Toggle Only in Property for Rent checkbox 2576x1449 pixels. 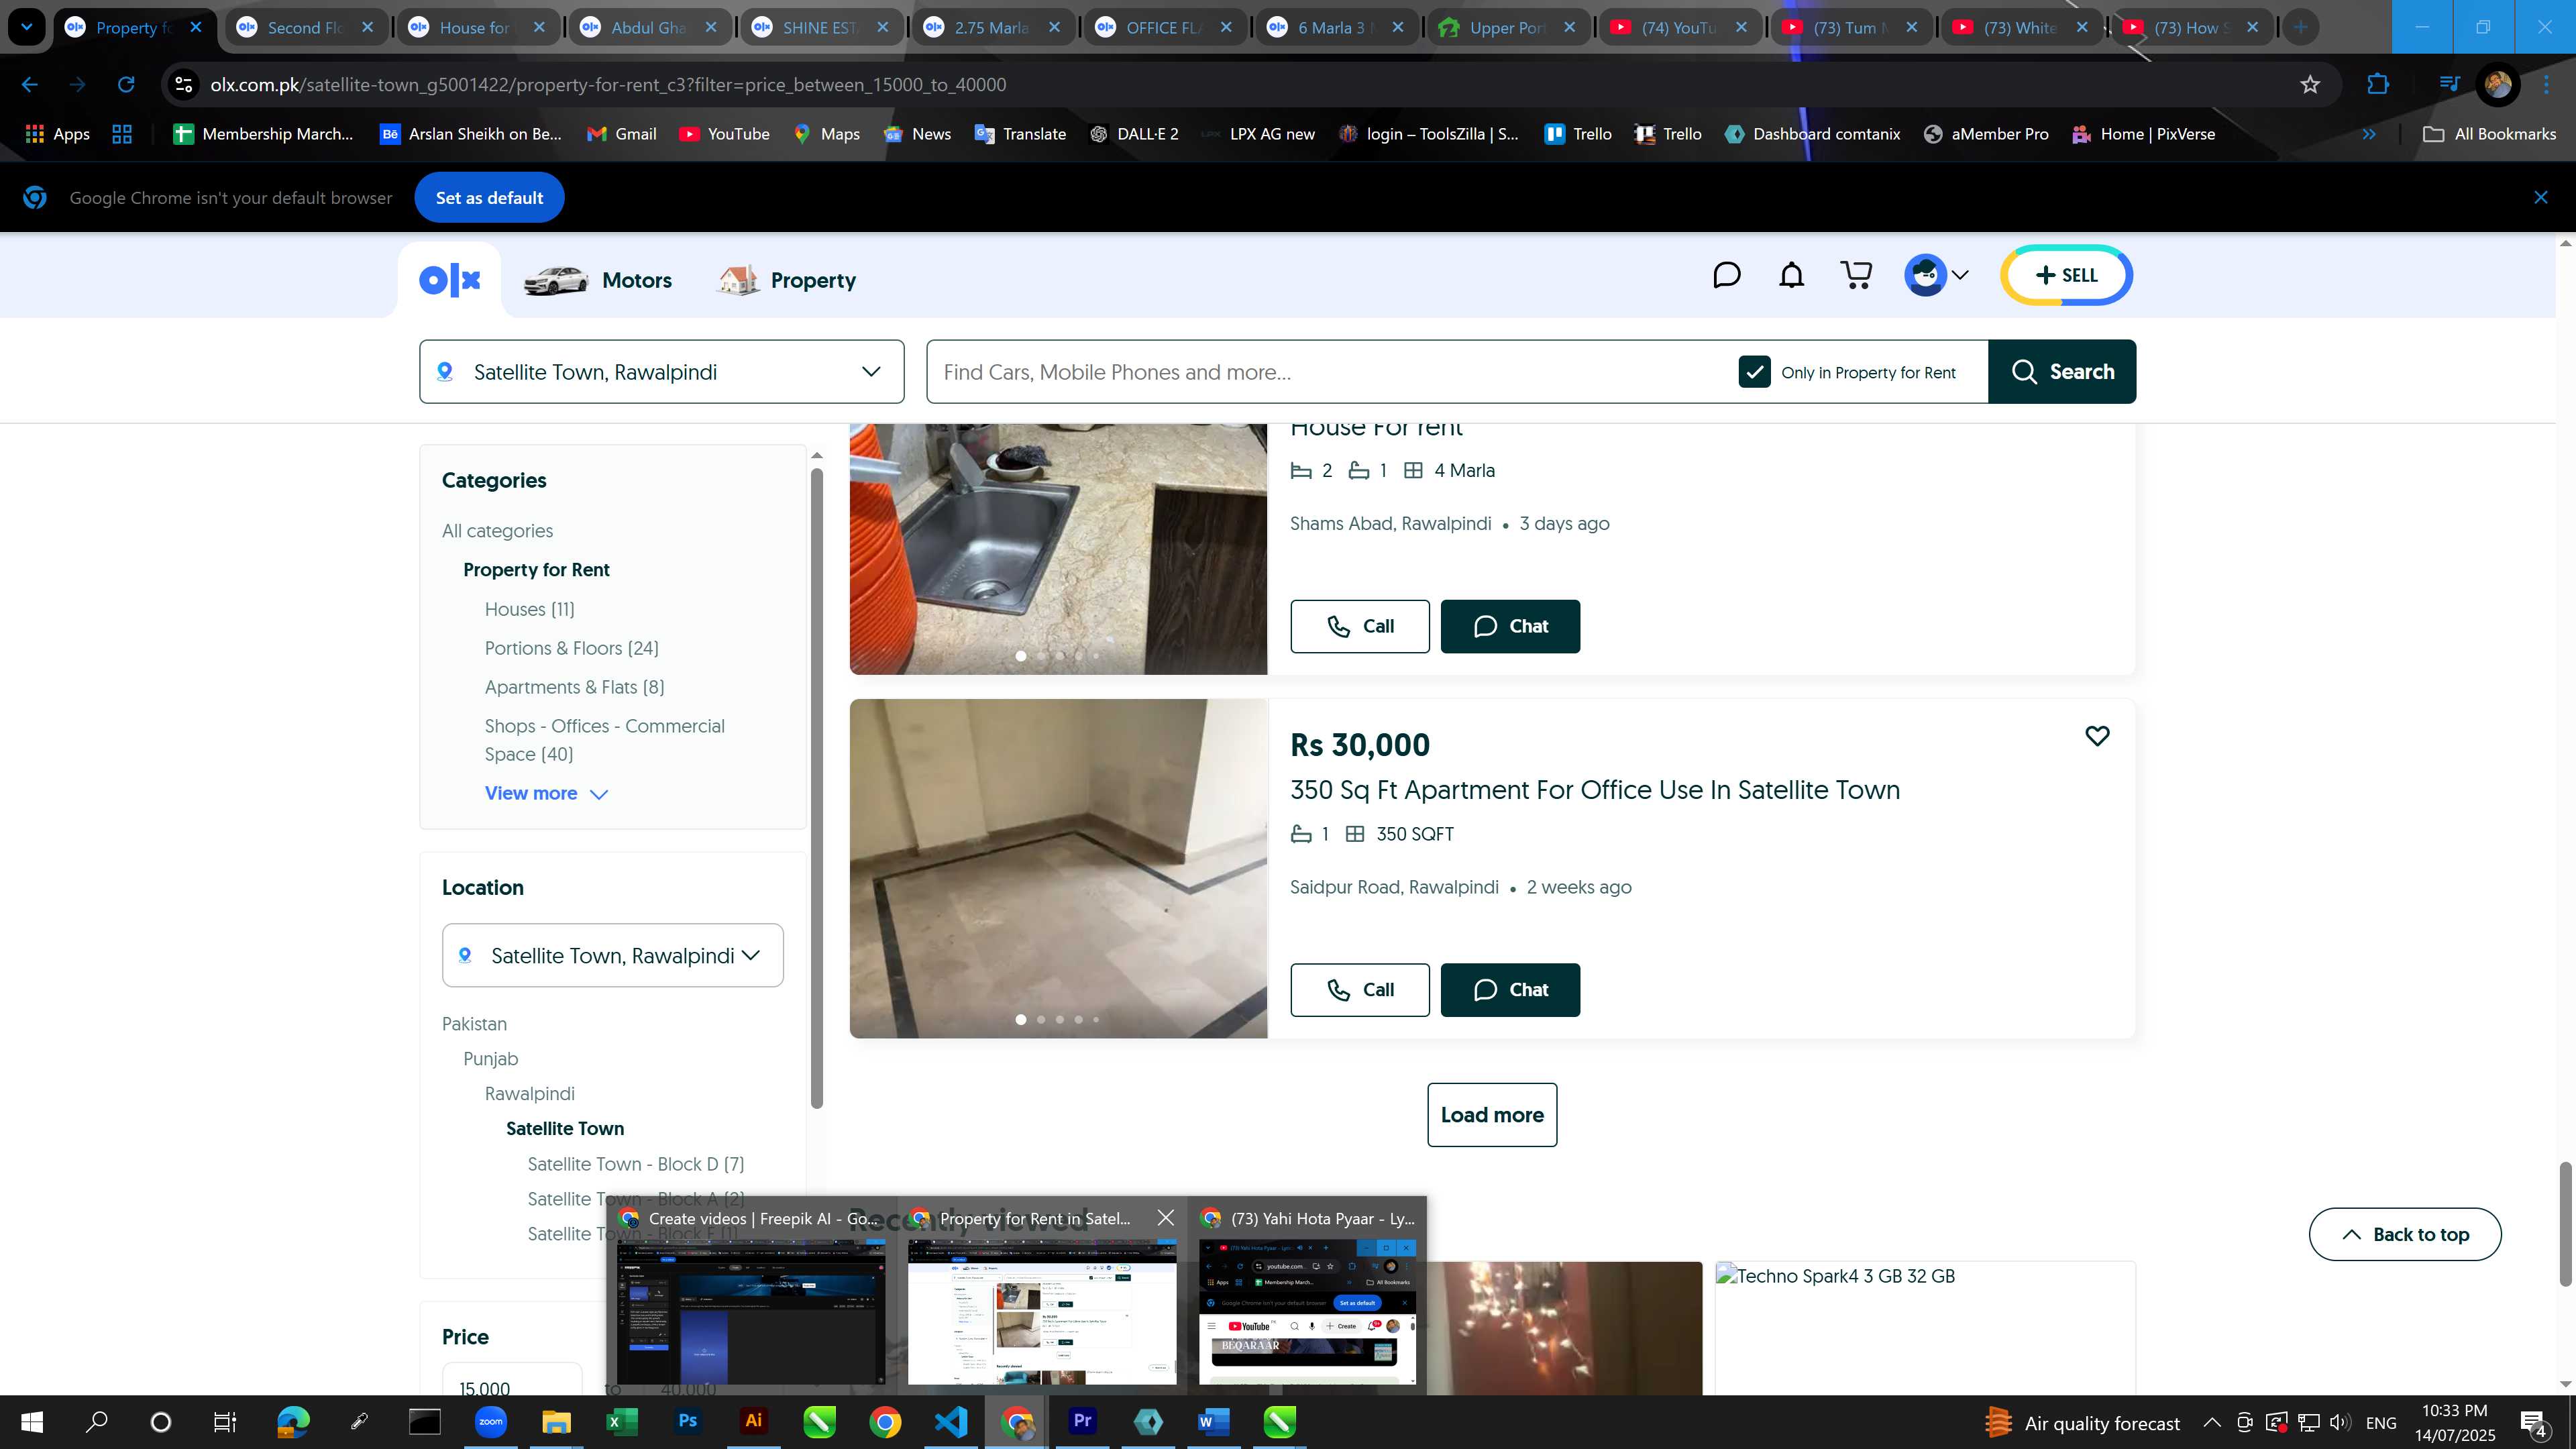1754,372
